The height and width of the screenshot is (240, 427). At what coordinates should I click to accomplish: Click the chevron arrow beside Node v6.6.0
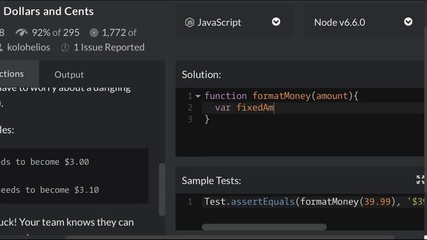pyautogui.click(x=408, y=22)
